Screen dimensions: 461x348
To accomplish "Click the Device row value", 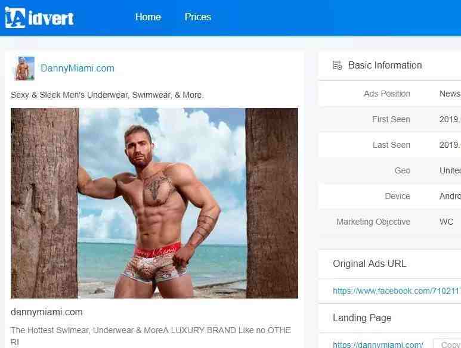I will coord(450,196).
